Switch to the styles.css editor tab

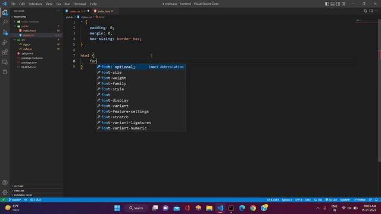(77, 11)
